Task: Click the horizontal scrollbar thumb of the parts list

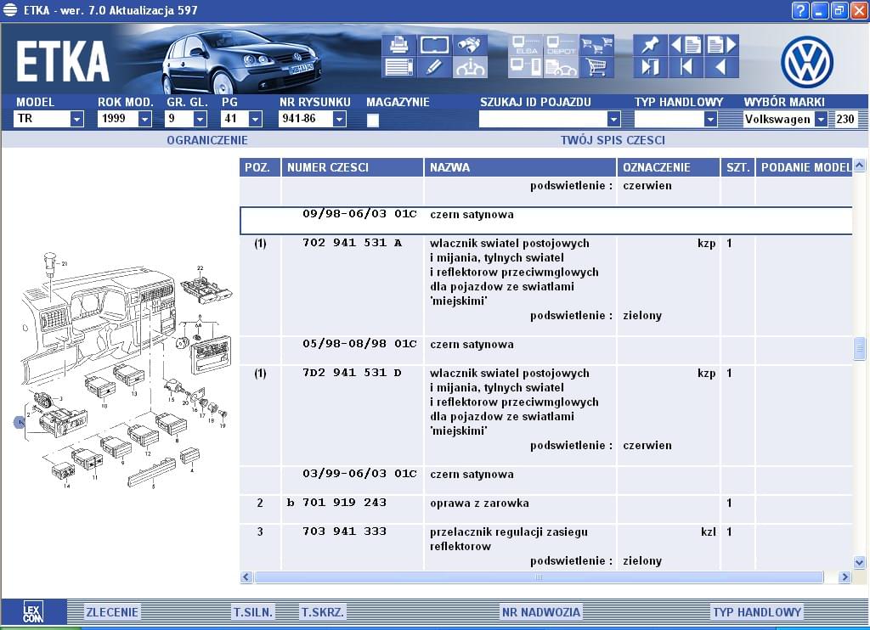Action: (x=538, y=577)
